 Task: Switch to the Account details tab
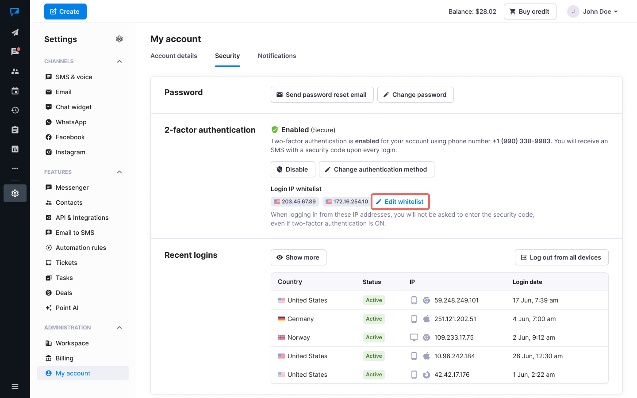click(x=174, y=56)
